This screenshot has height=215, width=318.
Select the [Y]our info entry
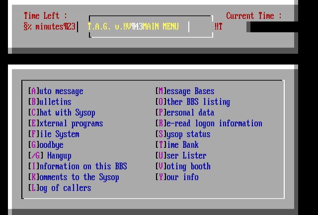[x=177, y=177]
